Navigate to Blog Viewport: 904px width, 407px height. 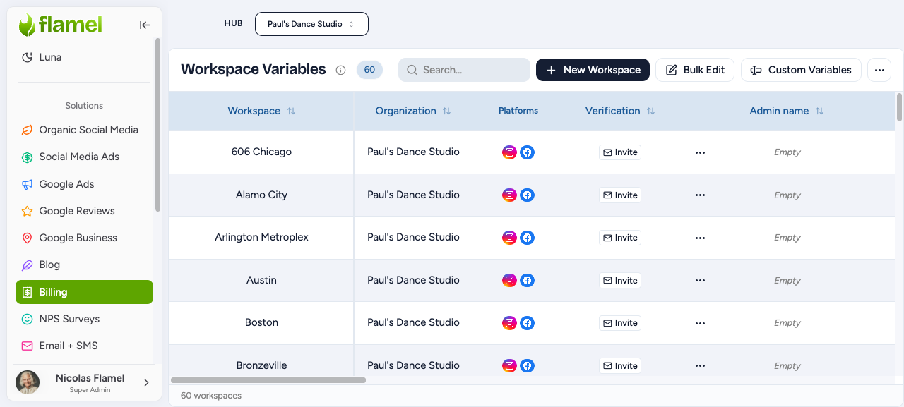pyautogui.click(x=84, y=265)
